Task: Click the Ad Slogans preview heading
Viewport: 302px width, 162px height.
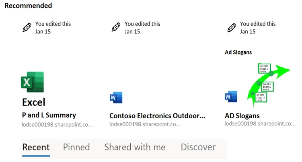Action: 238,52
